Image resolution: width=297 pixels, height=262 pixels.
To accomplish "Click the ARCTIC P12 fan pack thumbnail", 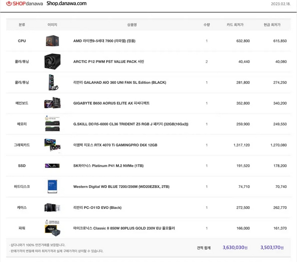I will [52, 61].
